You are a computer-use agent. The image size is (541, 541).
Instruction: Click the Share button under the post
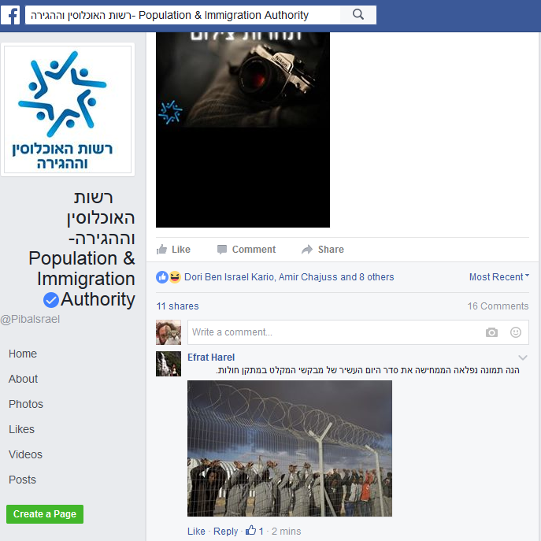pos(323,250)
